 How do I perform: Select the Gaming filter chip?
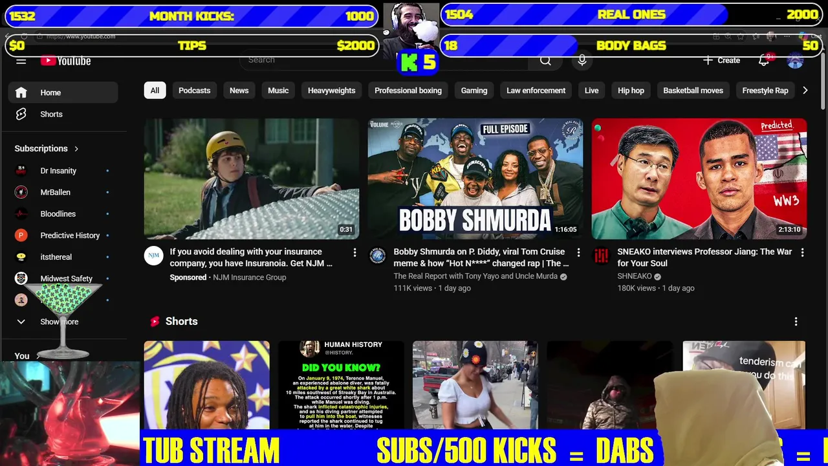click(x=474, y=91)
